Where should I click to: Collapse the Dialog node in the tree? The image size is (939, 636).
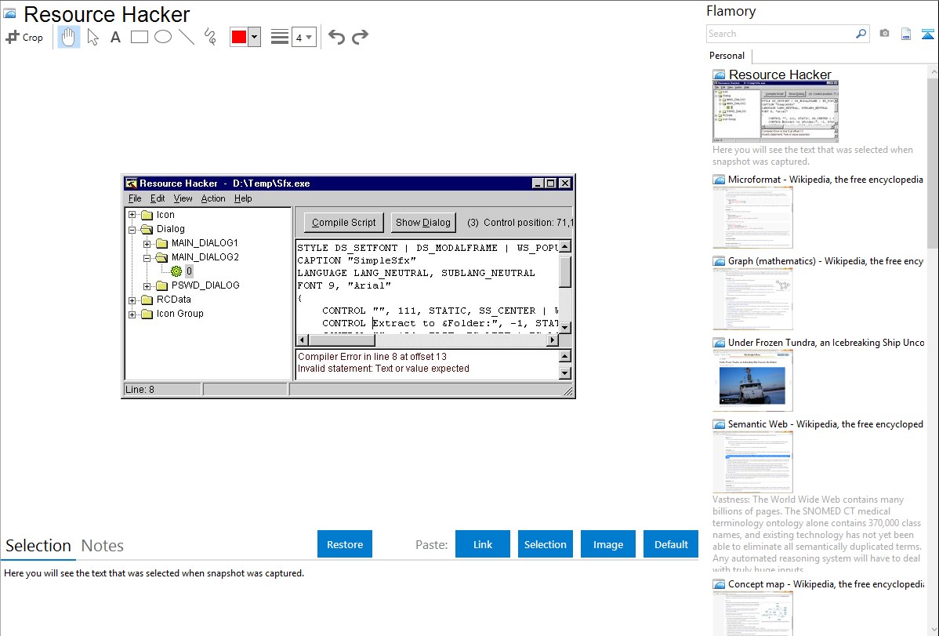132,229
